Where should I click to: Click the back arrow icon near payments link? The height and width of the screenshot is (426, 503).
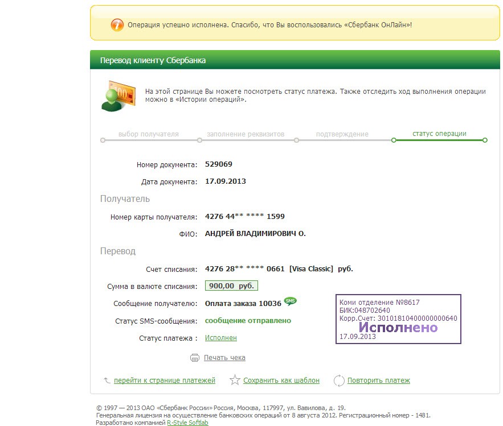[x=107, y=380]
